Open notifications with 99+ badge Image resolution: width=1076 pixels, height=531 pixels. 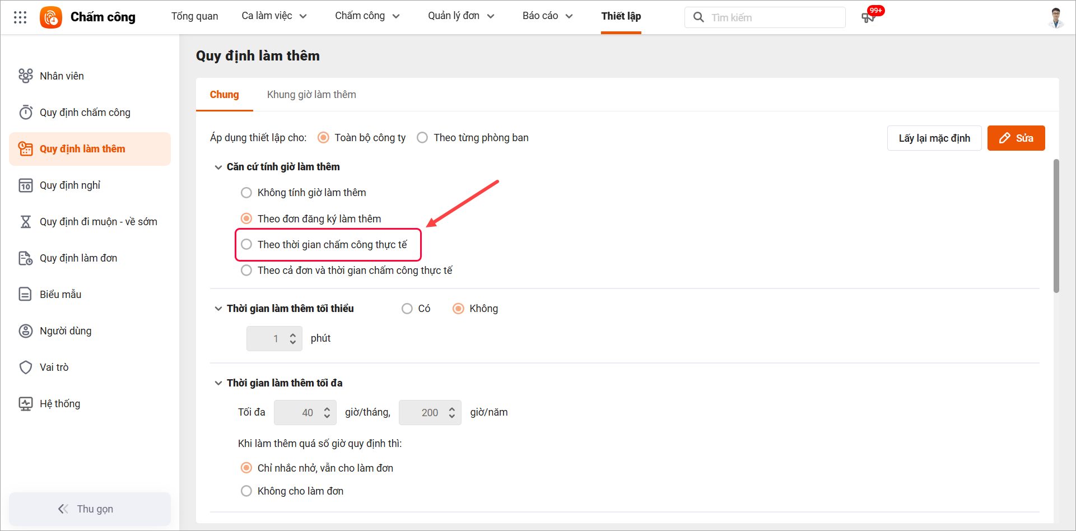point(871,16)
